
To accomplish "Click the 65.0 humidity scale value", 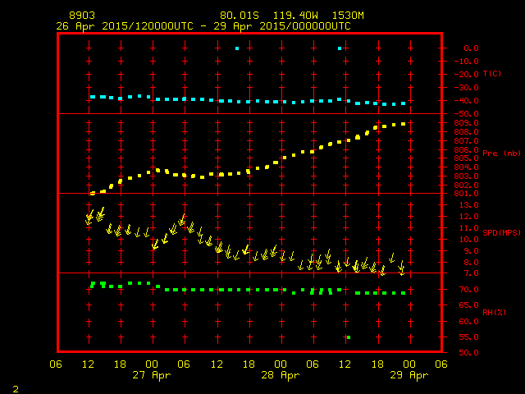I will [468, 305].
